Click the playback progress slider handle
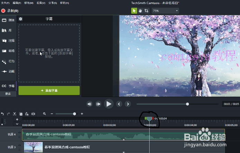Screen dimensions: 240x153 click(x=187, y=104)
